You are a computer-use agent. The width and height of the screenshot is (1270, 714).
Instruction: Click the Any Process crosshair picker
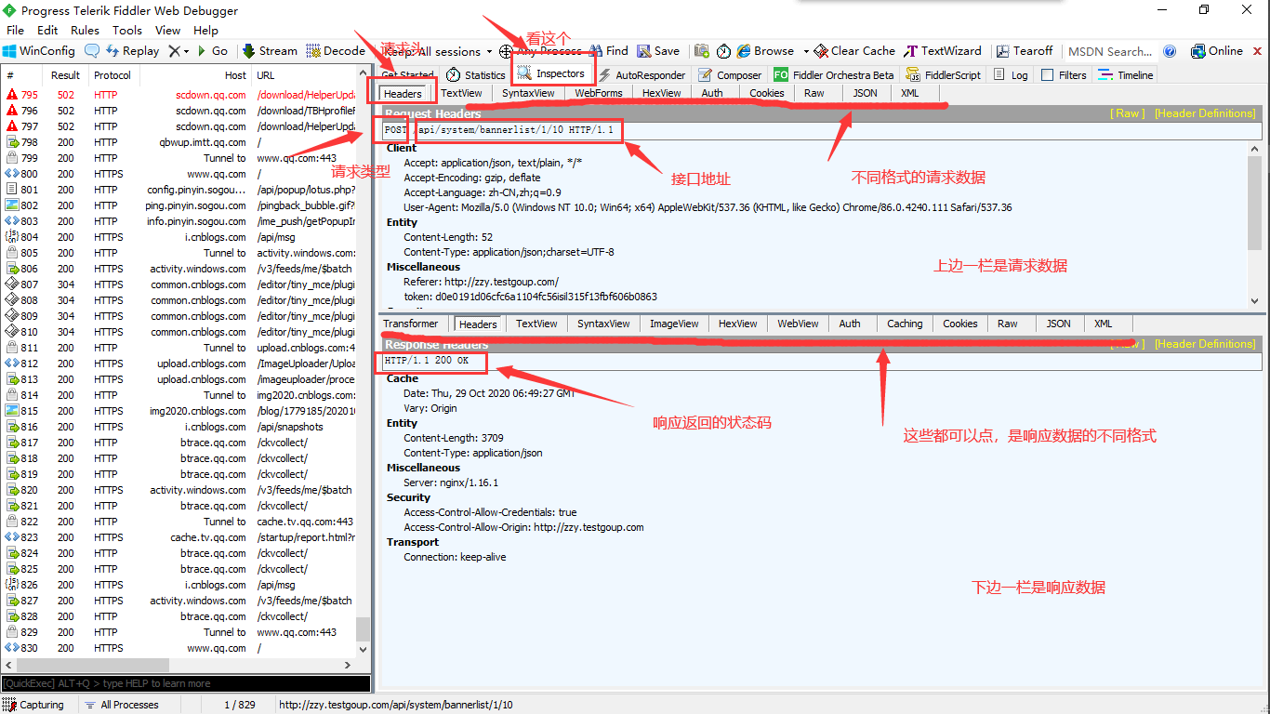tap(540, 51)
